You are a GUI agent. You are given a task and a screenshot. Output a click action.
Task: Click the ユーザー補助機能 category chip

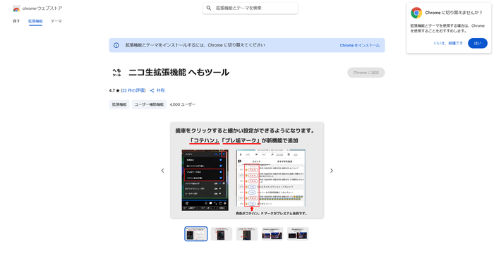point(149,104)
